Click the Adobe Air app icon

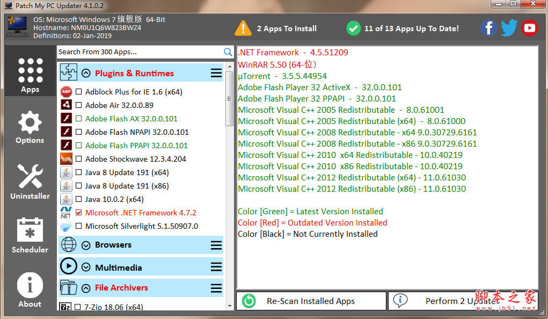pyautogui.click(x=66, y=105)
